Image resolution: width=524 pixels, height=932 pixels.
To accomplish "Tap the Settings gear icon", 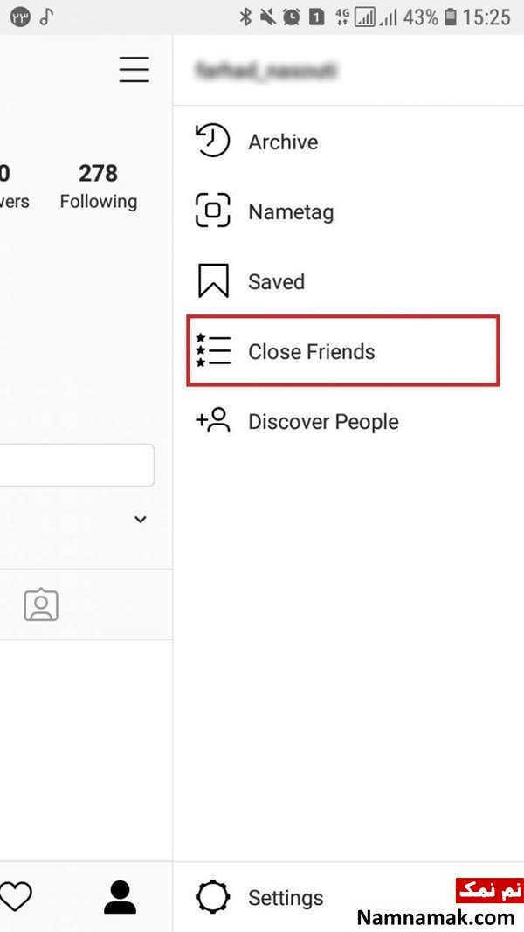I will (x=213, y=897).
